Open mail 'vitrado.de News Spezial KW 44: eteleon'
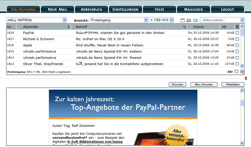 pyautogui.click(x=109, y=52)
